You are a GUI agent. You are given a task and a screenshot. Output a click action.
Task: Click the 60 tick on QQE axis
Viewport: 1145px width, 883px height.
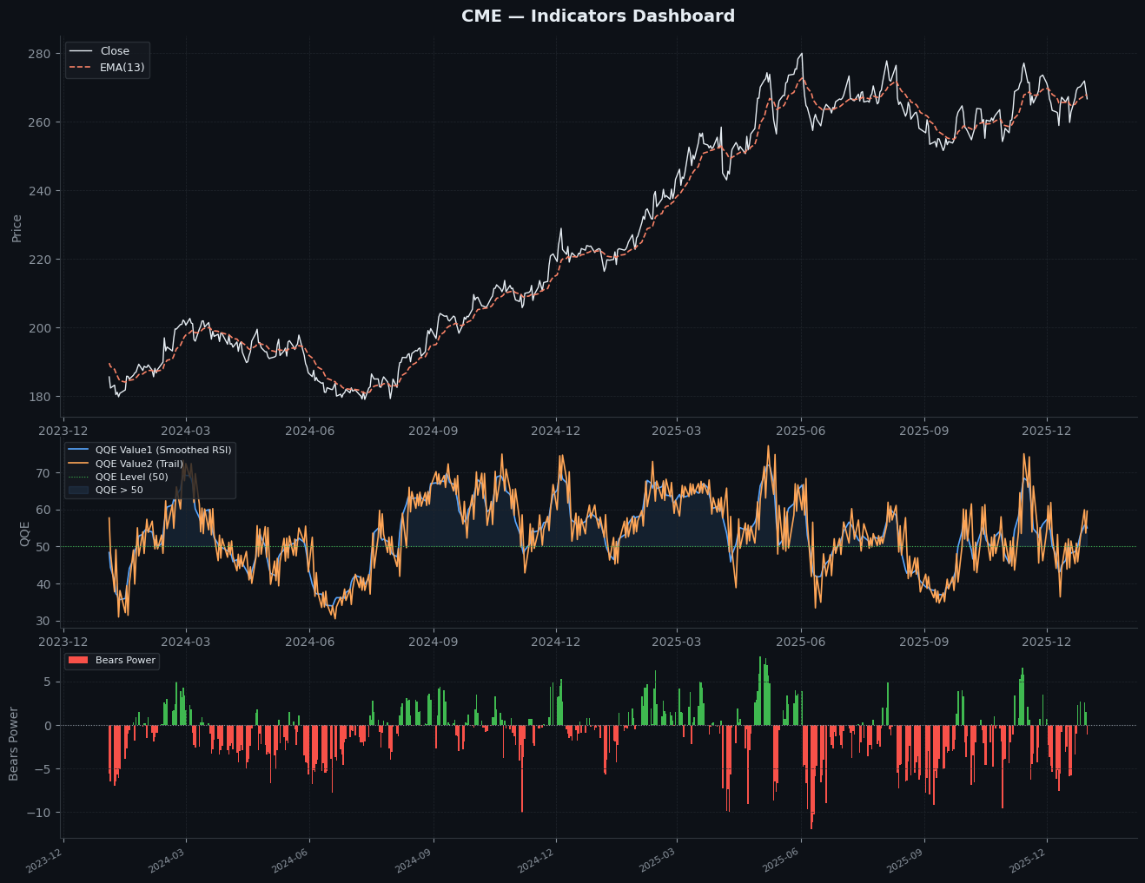click(45, 511)
